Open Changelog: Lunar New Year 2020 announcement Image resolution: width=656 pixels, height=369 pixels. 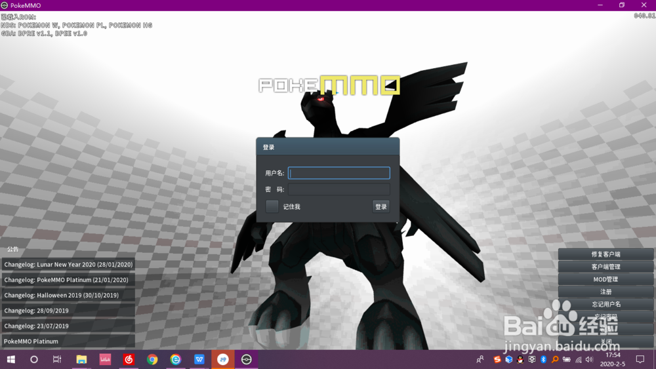(68, 265)
